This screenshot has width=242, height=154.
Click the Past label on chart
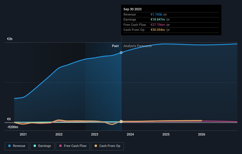tap(115, 46)
